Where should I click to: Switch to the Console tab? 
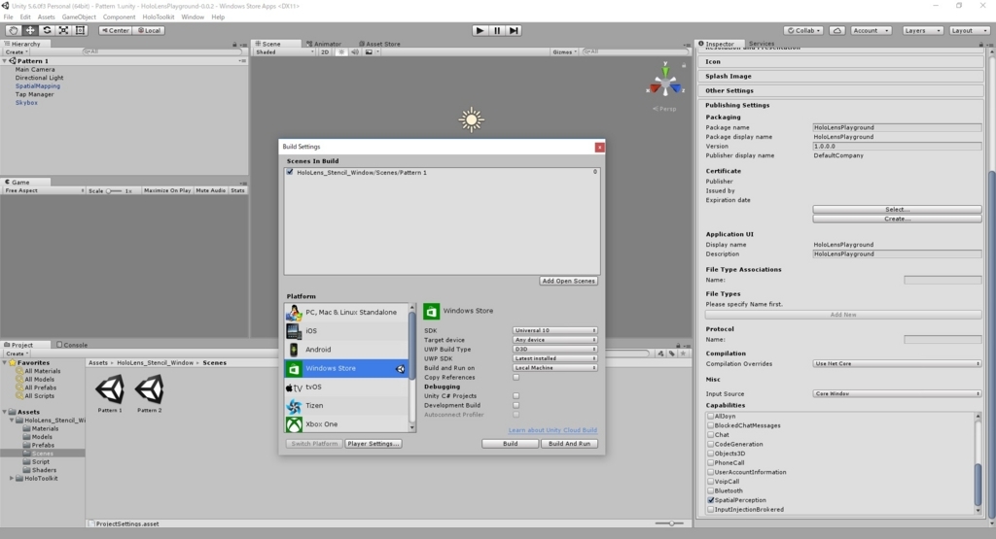(72, 345)
